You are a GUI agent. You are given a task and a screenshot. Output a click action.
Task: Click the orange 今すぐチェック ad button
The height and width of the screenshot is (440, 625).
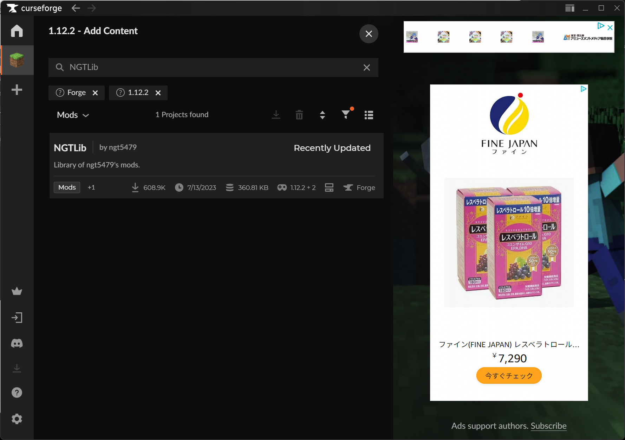(509, 376)
